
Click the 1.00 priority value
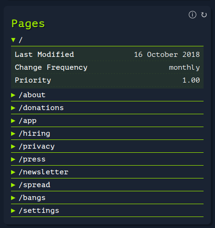[191, 80]
